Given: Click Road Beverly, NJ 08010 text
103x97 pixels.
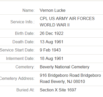Looking at the screenshot, I should coord(62,81).
